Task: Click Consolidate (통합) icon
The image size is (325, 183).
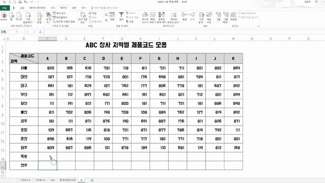Action: [x=184, y=16]
